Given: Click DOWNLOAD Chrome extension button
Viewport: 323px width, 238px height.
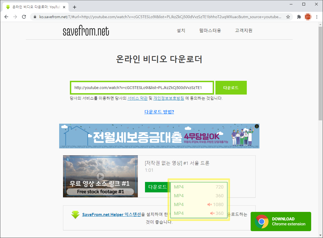Looking at the screenshot, I should click(281, 222).
